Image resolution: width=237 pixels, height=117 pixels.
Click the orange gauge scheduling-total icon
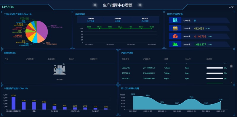pos(175,36)
